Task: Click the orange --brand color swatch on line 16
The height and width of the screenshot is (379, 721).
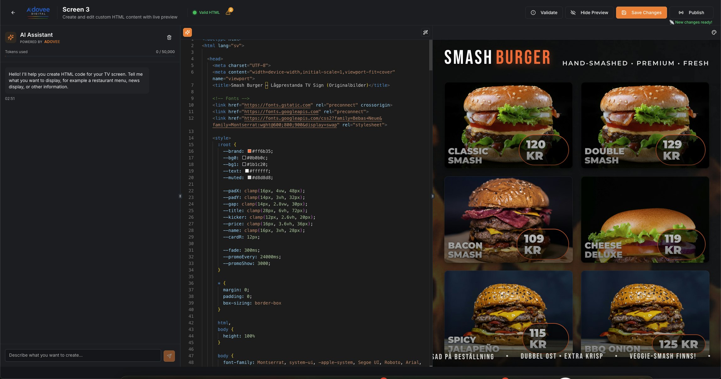Action: (249, 151)
